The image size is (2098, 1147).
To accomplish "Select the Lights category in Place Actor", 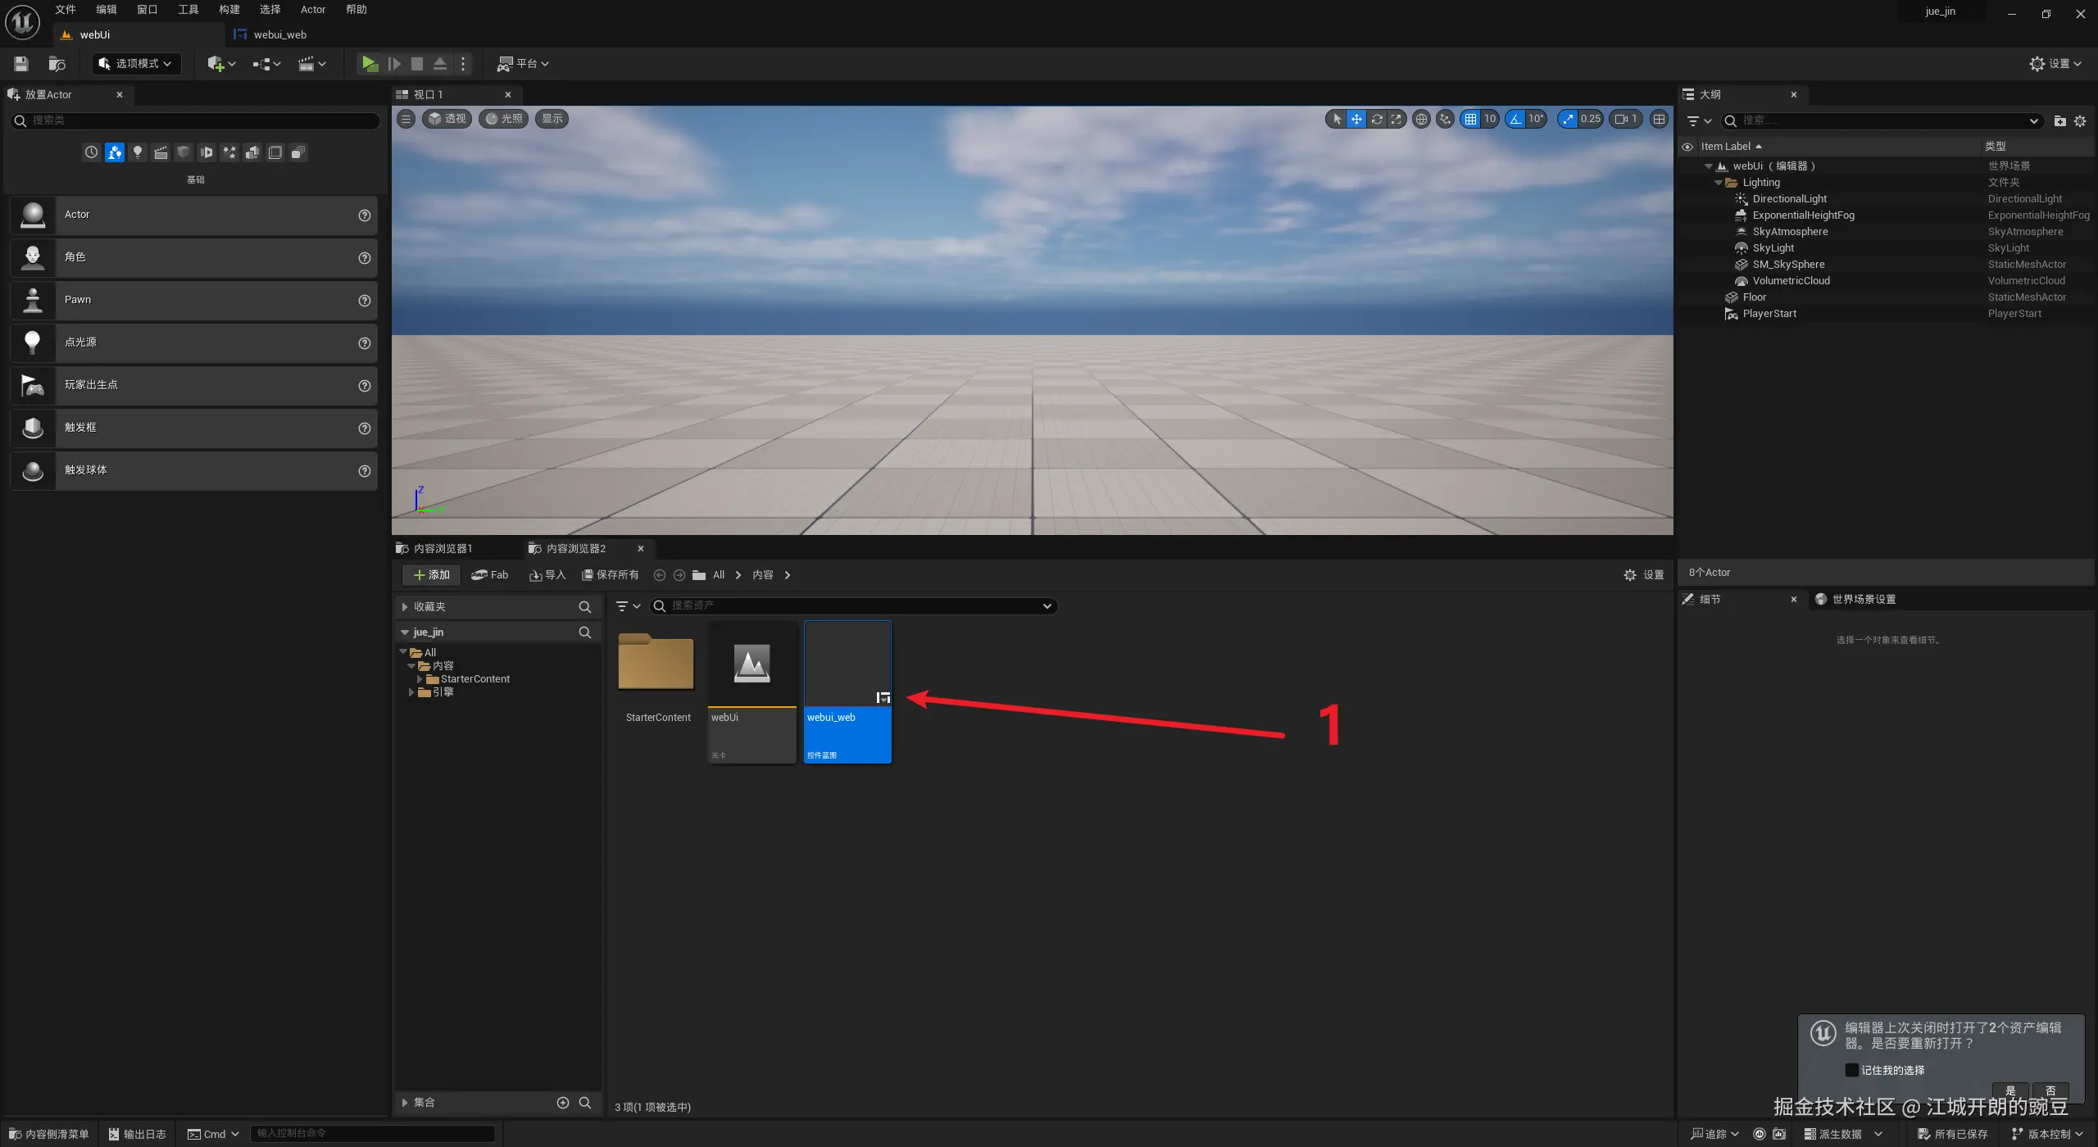I will [138, 152].
